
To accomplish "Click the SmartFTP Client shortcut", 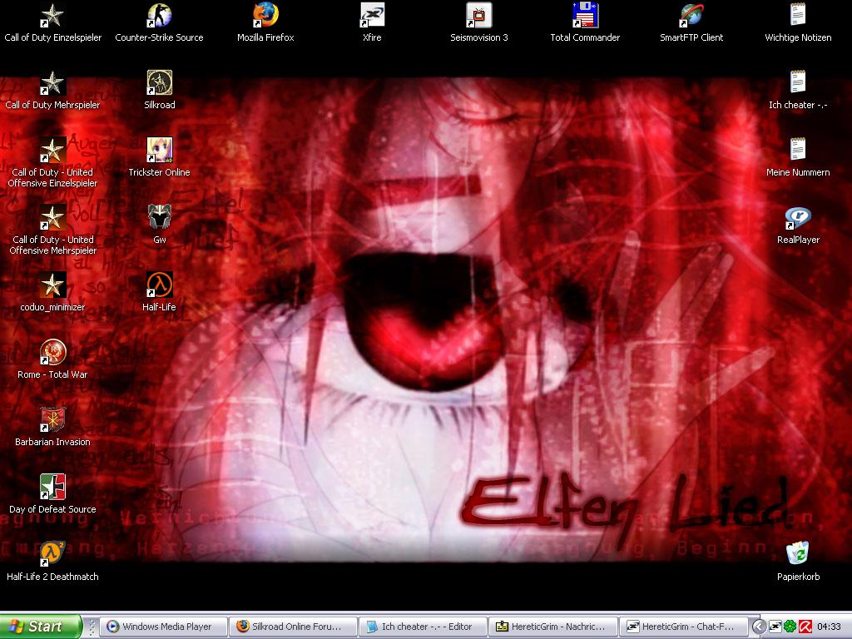I will tap(691, 16).
